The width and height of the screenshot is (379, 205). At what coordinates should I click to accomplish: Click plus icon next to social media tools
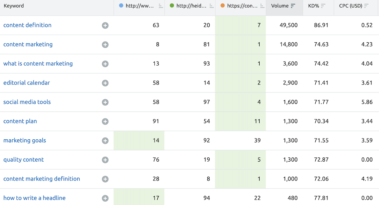pos(105,102)
